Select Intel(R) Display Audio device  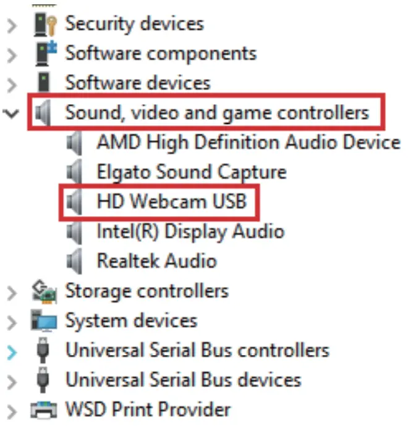pyautogui.click(x=190, y=232)
